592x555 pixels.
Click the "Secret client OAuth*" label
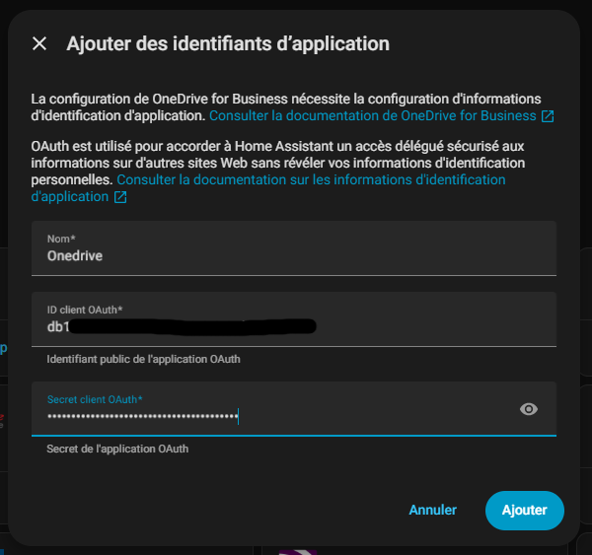point(95,399)
